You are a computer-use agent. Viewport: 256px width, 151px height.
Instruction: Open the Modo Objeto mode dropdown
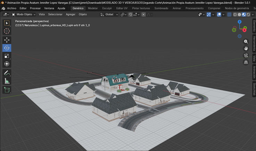point(24,15)
